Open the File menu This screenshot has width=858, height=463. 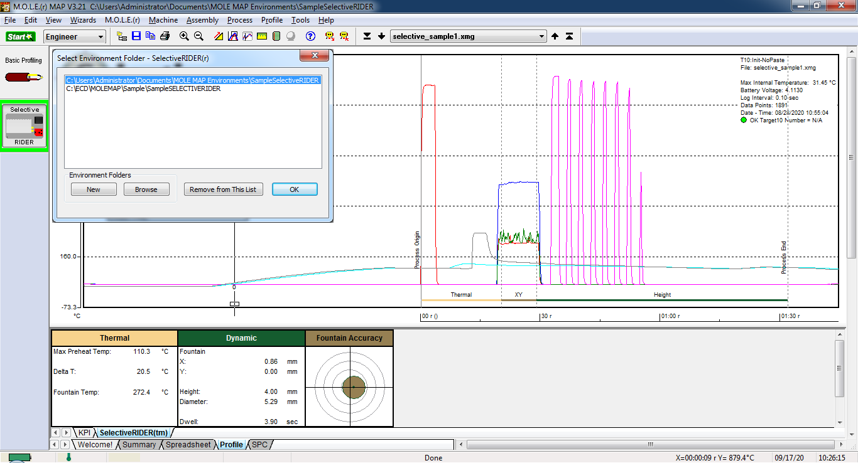tap(10, 20)
